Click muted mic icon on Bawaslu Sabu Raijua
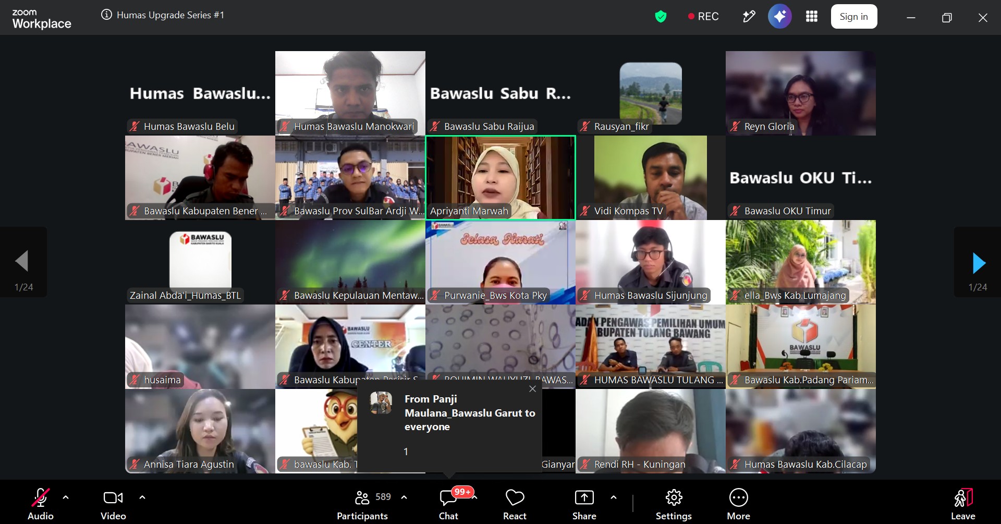Screen dimensions: 1001x524 [x=435, y=127]
